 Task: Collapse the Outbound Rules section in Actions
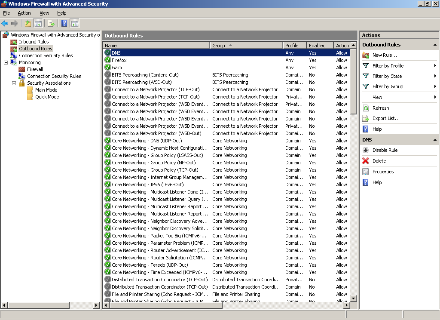[x=435, y=45]
